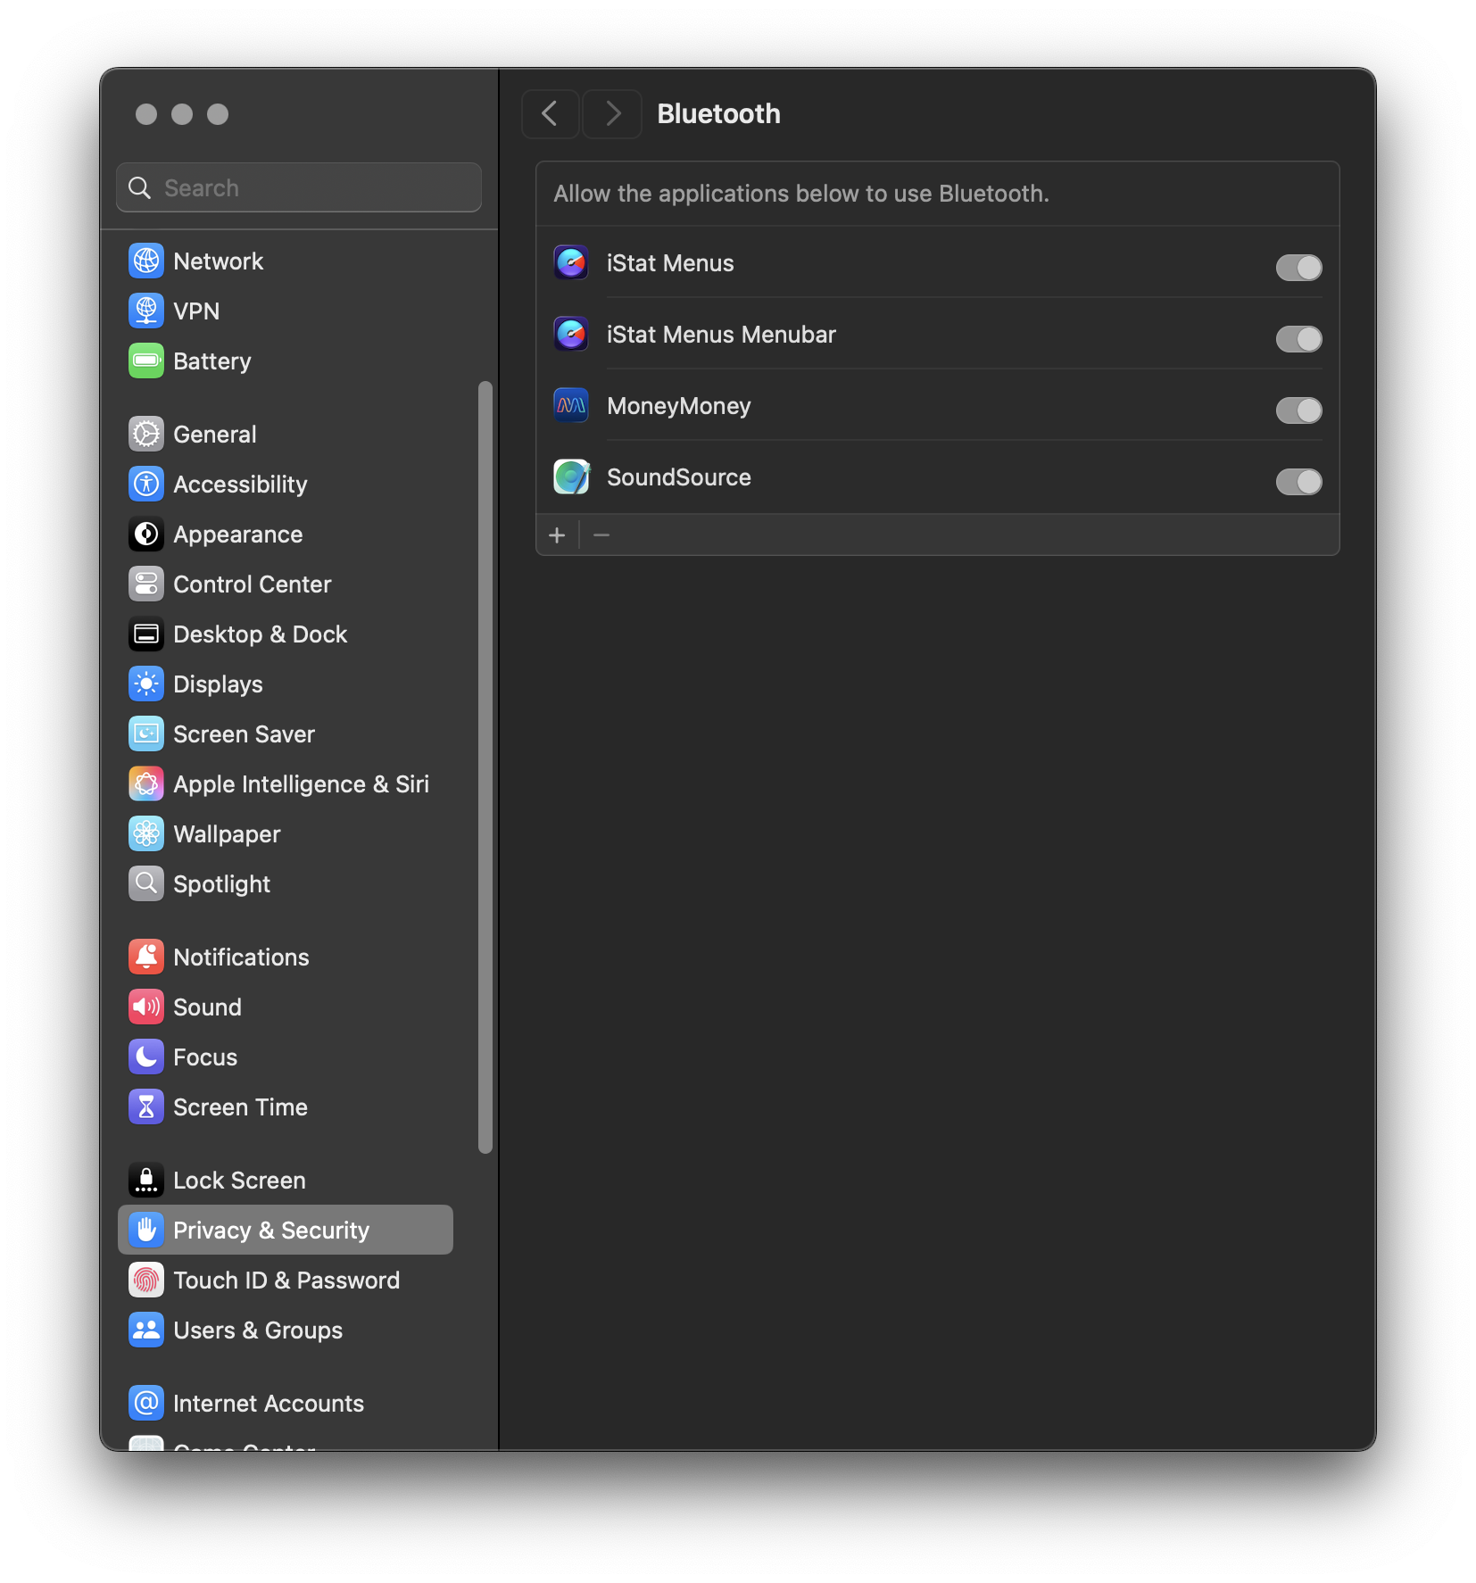Remove an application with the minus button
The image size is (1476, 1583).
tap(601, 535)
